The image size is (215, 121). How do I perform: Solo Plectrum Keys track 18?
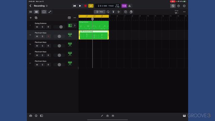click(42, 36)
